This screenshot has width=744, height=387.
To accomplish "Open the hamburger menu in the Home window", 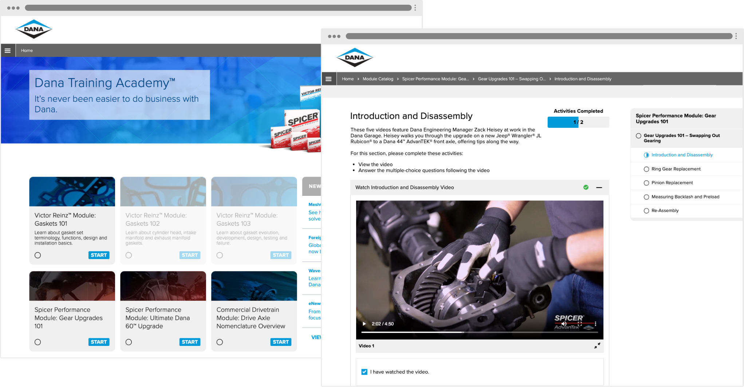I will (8, 51).
